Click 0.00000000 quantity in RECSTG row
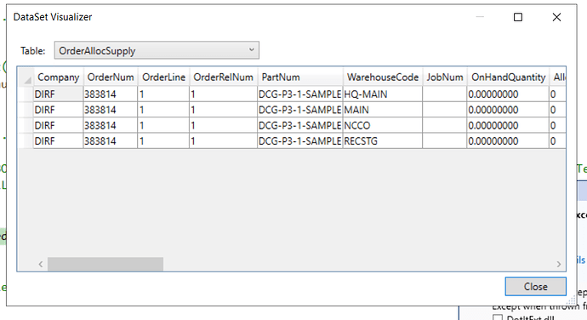Viewport: 587px width, 320px height. pyautogui.click(x=508, y=141)
